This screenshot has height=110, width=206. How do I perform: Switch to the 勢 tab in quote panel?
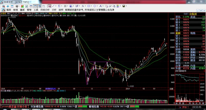pyautogui.click(x=186, y=103)
